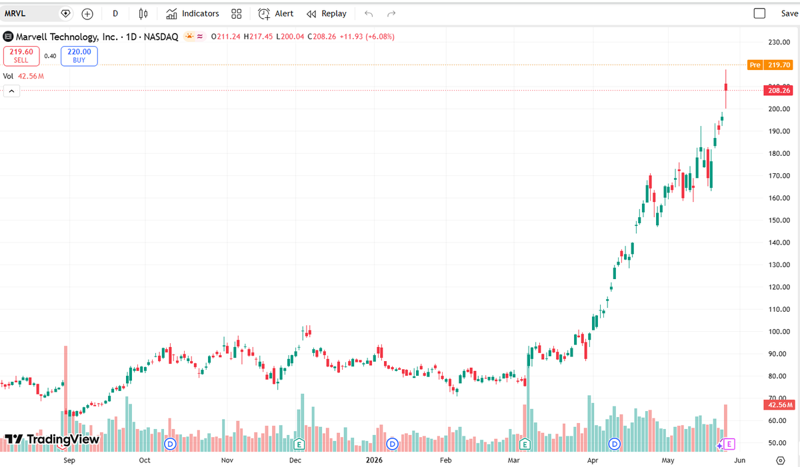Click the earnings E marker in March
This screenshot has height=467, width=800.
[x=525, y=443]
